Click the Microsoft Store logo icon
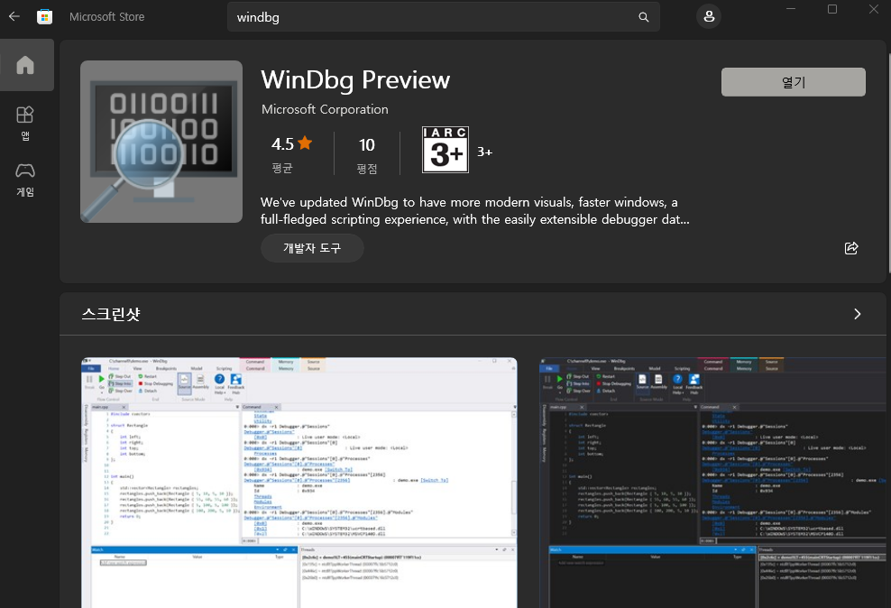The width and height of the screenshot is (891, 608). (44, 16)
